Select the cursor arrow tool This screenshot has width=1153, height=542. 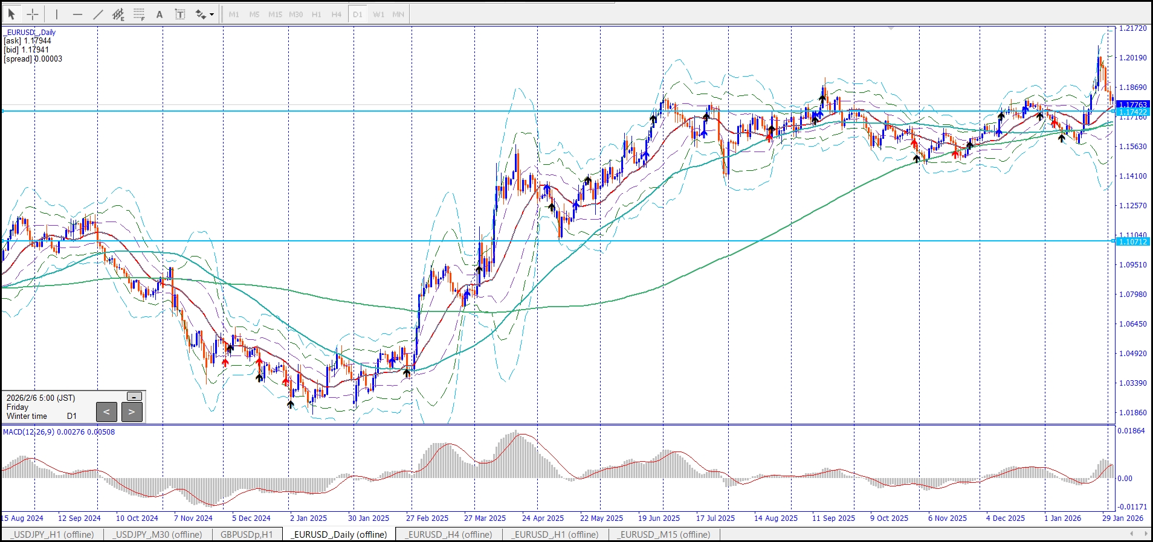click(x=11, y=14)
